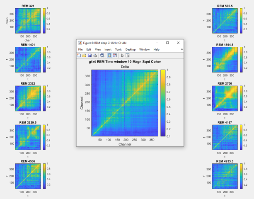Click the colorbar beside the REM 321 plot
Viewport: 254px width, 199px height.
44,21
